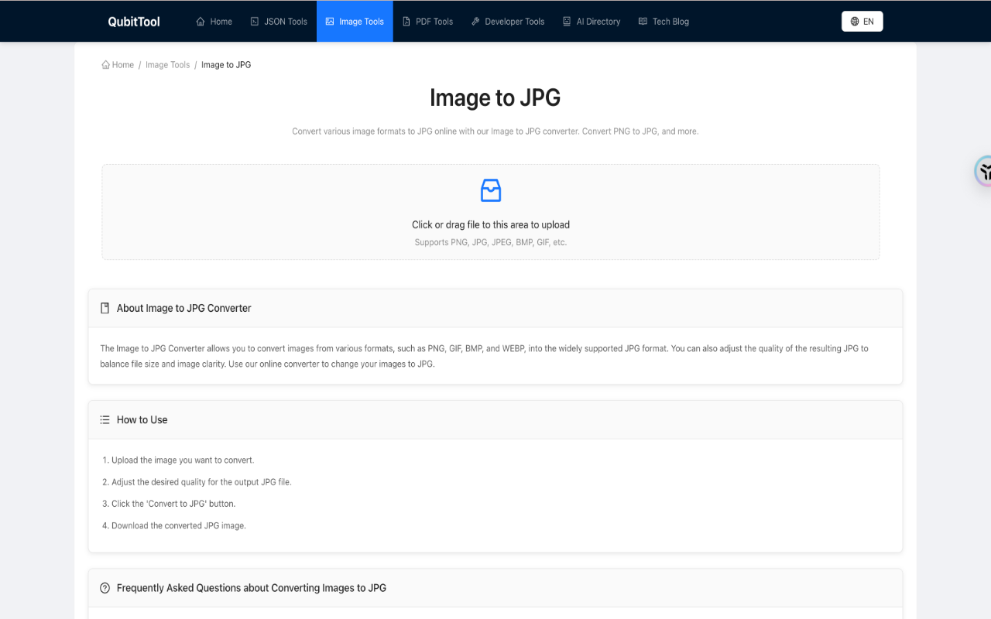Click the upload inbox icon

(x=490, y=190)
